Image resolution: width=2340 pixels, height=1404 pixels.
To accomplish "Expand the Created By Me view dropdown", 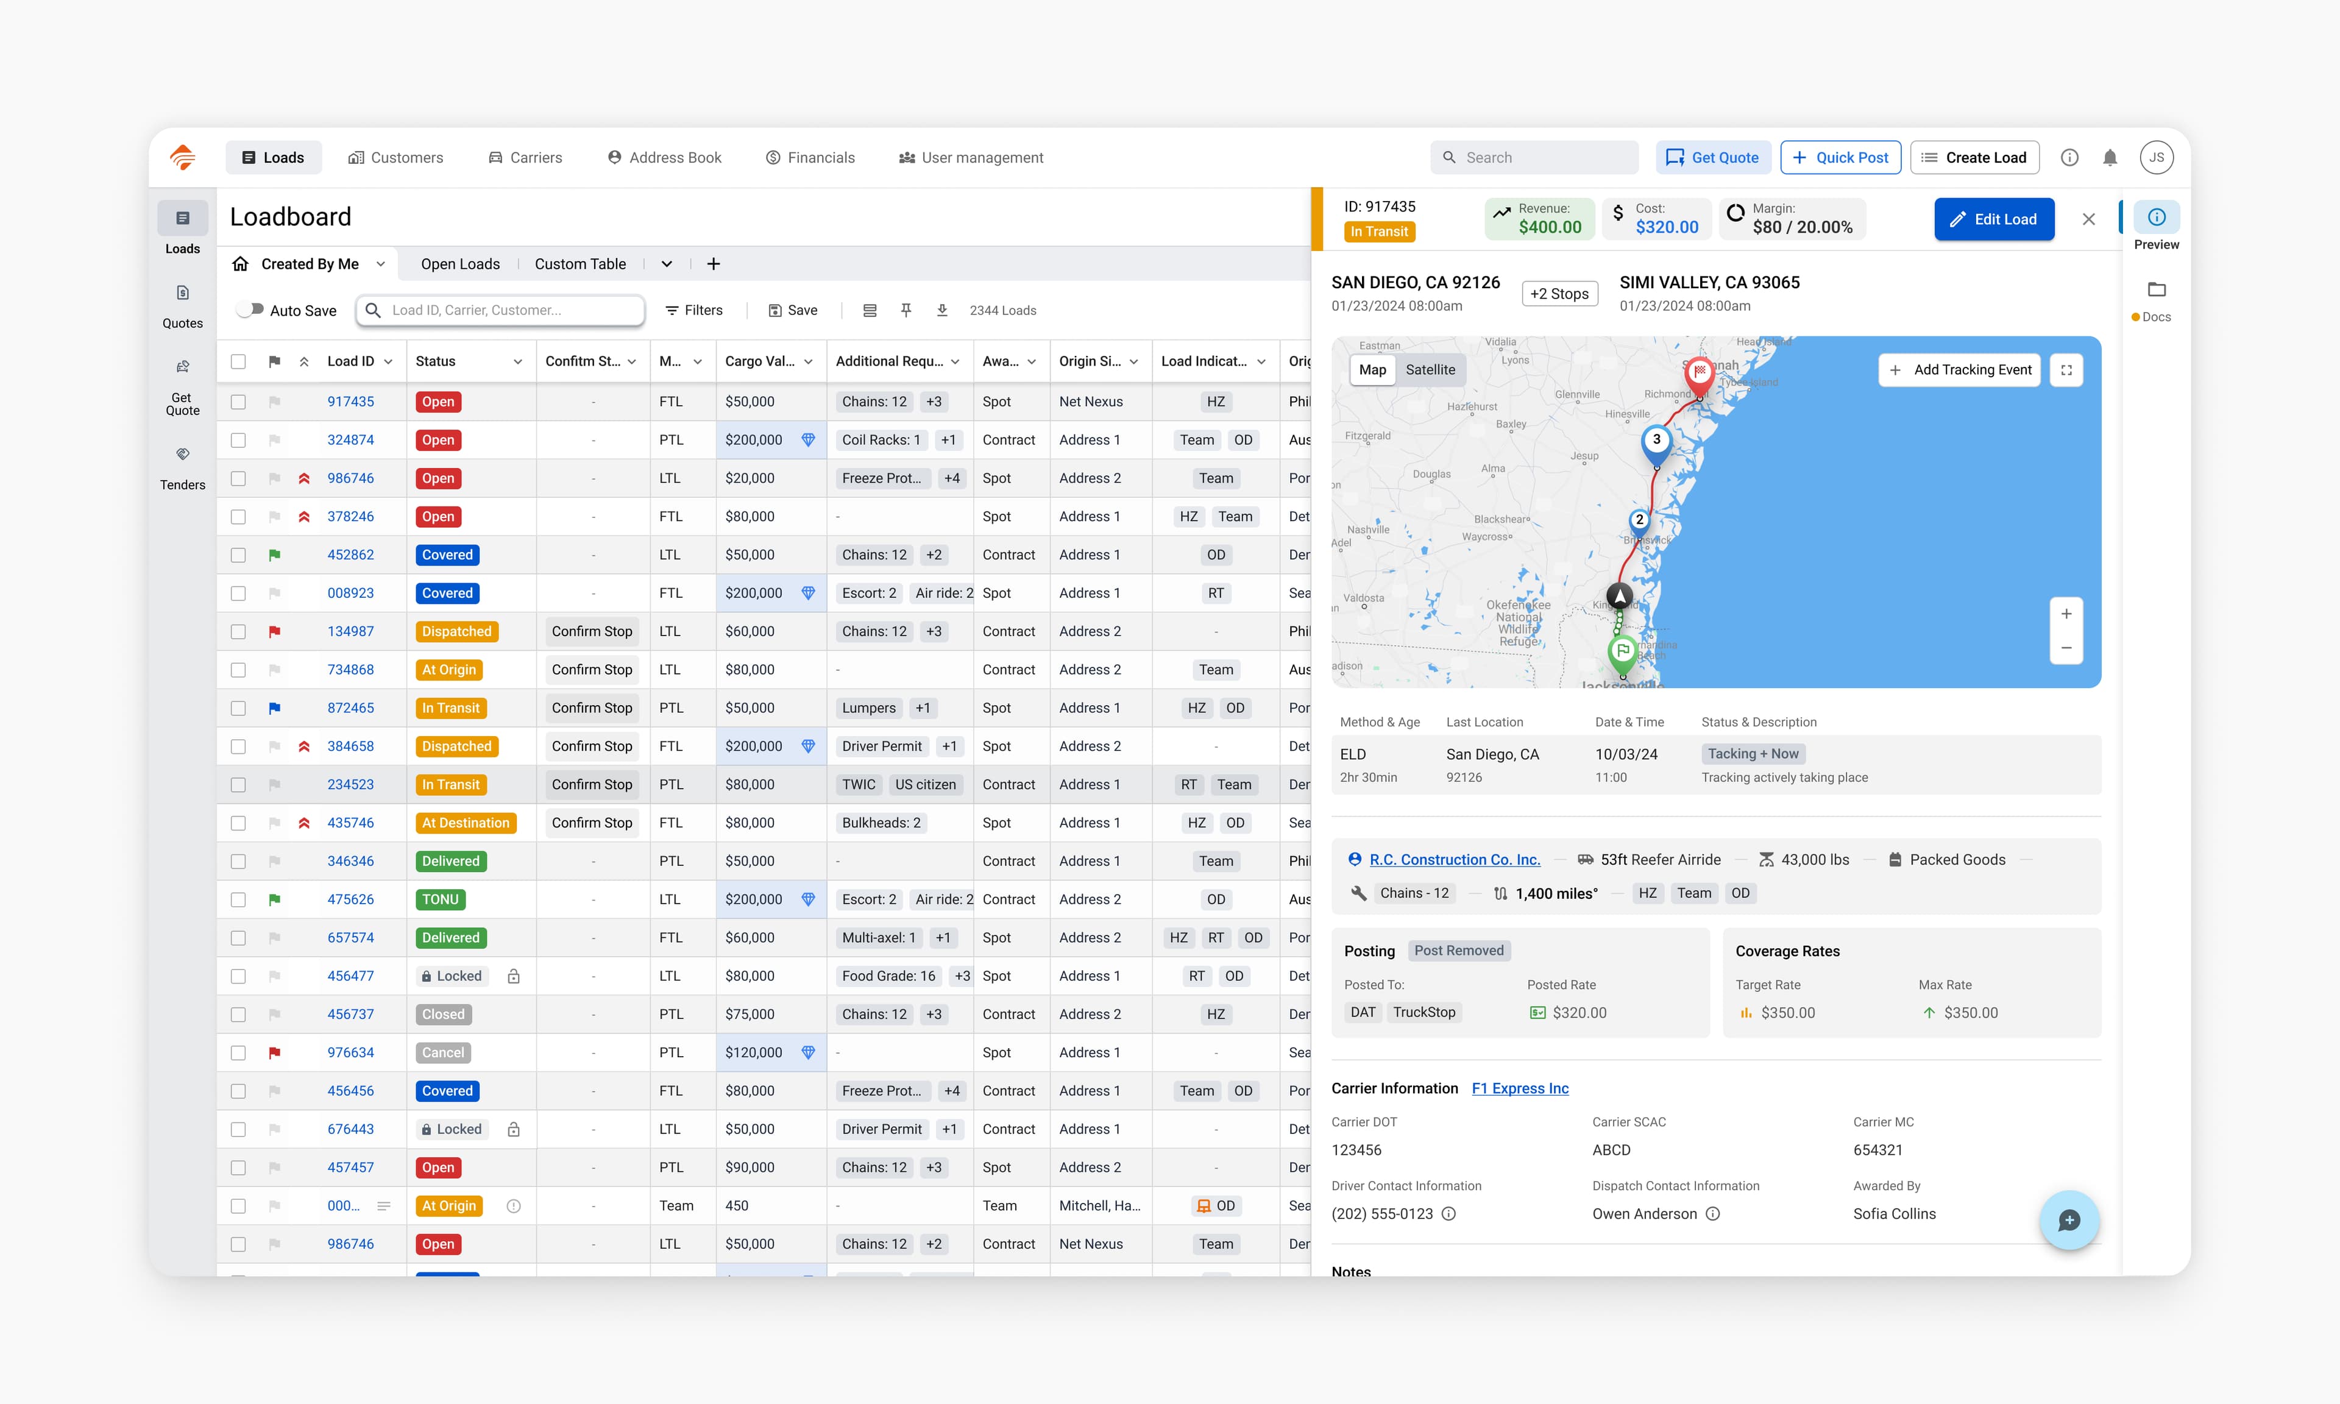I will [x=380, y=264].
